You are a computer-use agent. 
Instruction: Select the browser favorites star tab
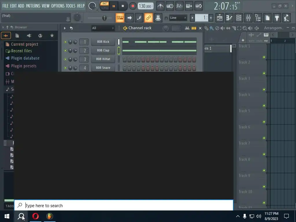52,36
